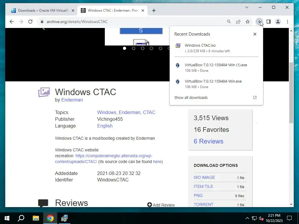The image size is (299, 224).
Task: Click the plus icon for Add Review
Action: pyautogui.click(x=149, y=205)
